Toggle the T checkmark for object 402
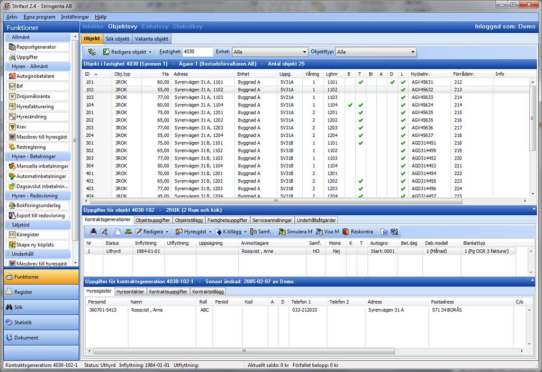This screenshot has height=372, width=542. (360, 181)
